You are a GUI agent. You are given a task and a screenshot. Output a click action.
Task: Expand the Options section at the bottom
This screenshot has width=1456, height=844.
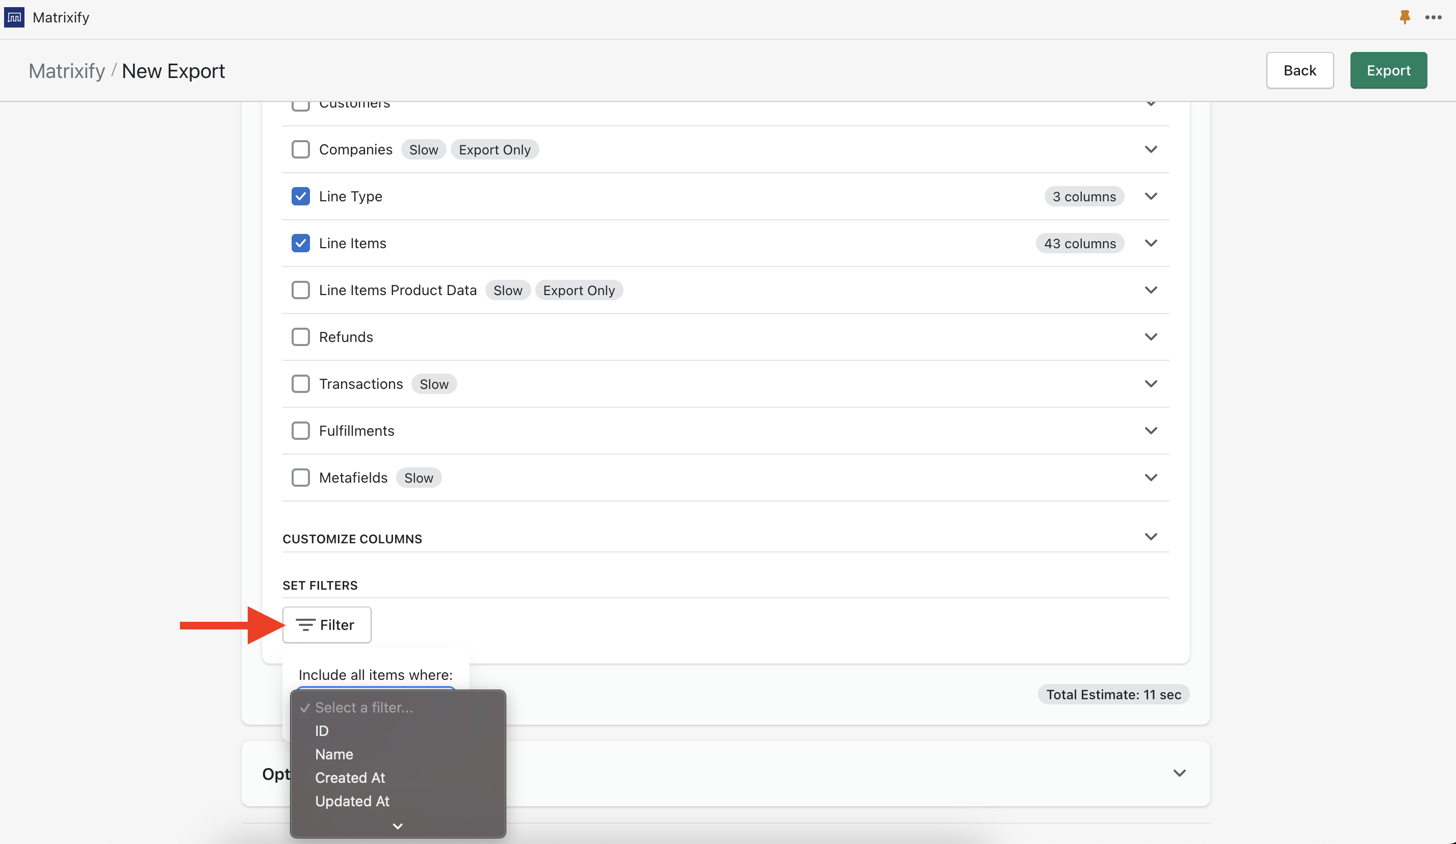click(1180, 773)
